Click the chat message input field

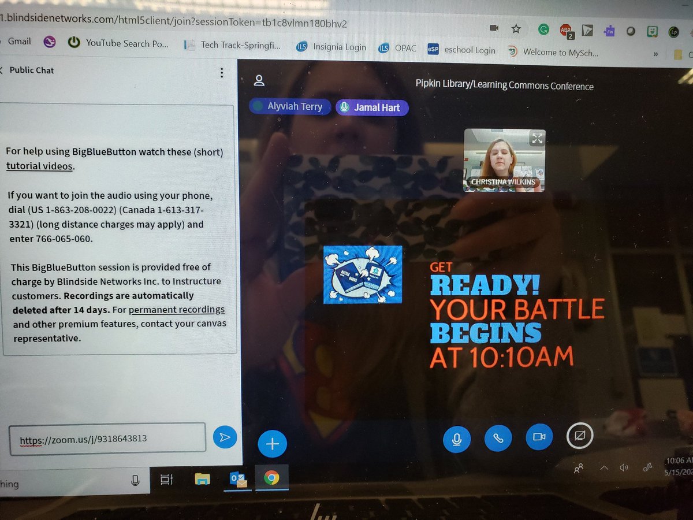click(x=107, y=439)
